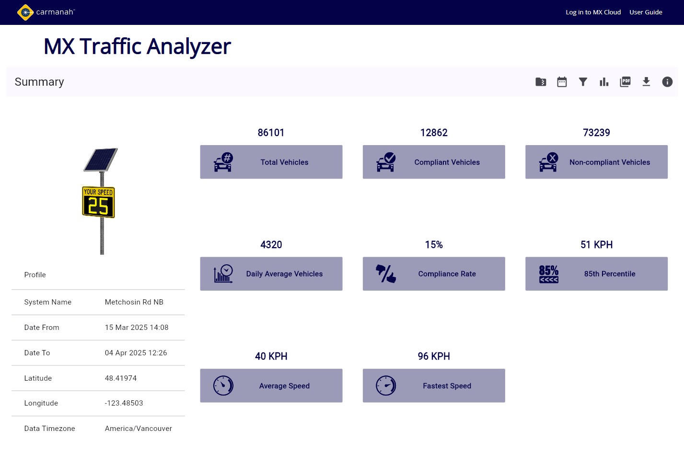
Task: Click the Latitude label
Action: pos(38,378)
